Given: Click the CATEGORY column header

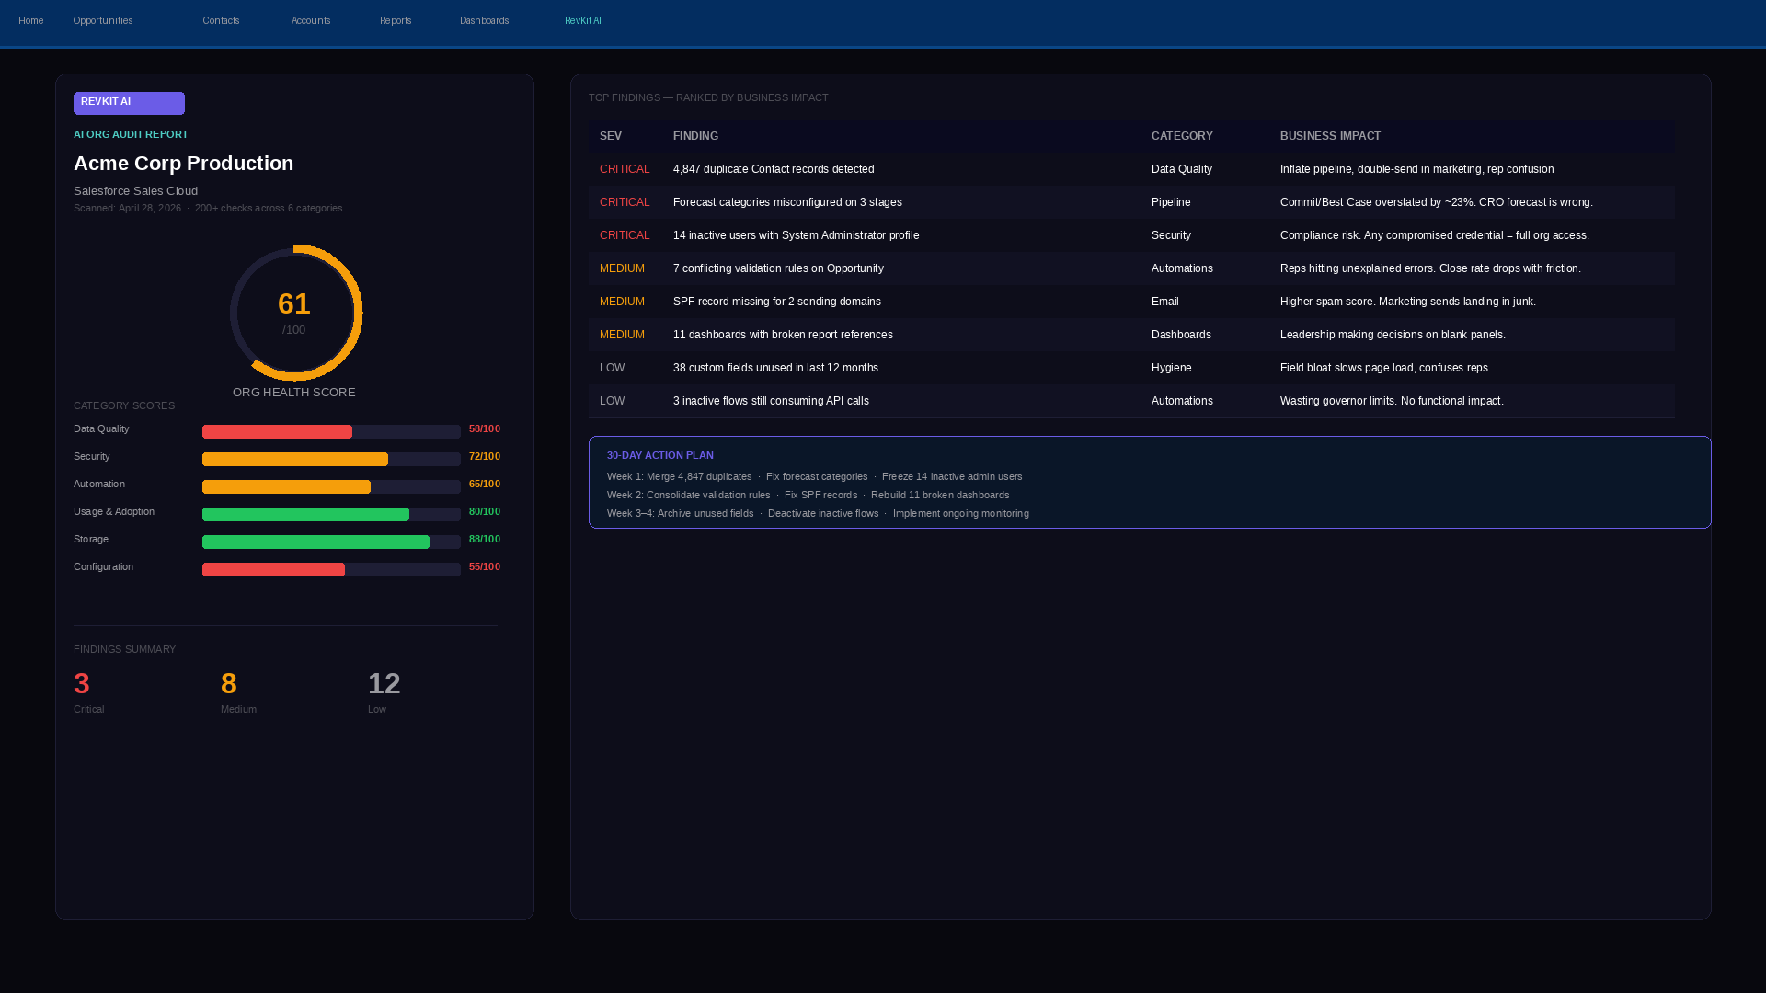Looking at the screenshot, I should click(x=1182, y=136).
